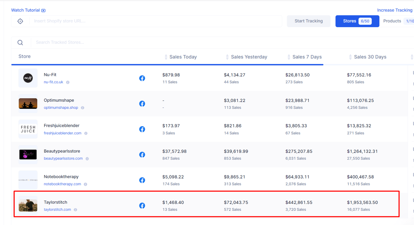Open the freshjuiceblender.com store link

62,133
